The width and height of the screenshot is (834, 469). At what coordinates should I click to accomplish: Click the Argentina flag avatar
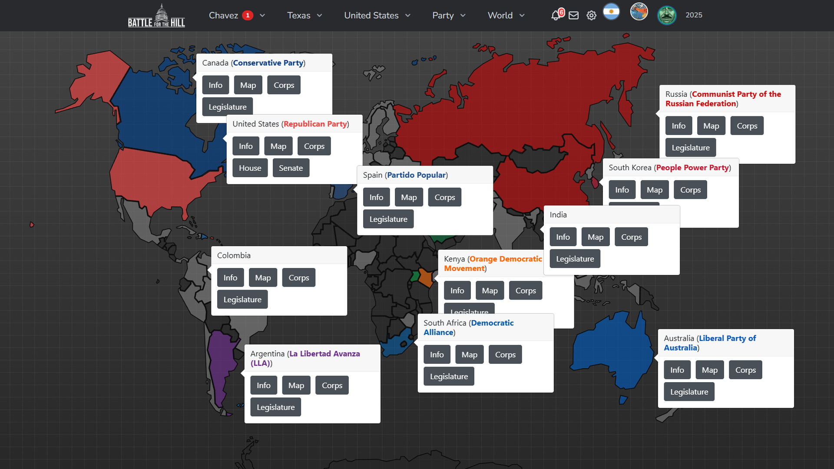(x=611, y=12)
